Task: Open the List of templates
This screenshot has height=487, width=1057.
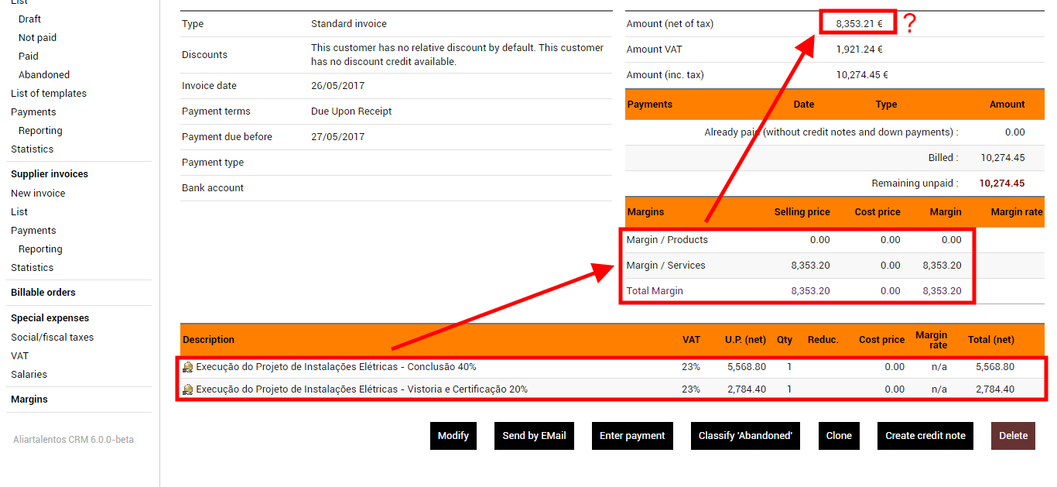Action: click(x=48, y=93)
